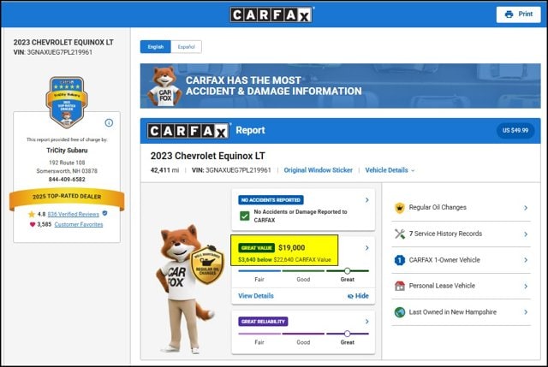Click the dealer phone 844-409-6582
Viewport: 548px width, 367px height.
pyautogui.click(x=67, y=179)
